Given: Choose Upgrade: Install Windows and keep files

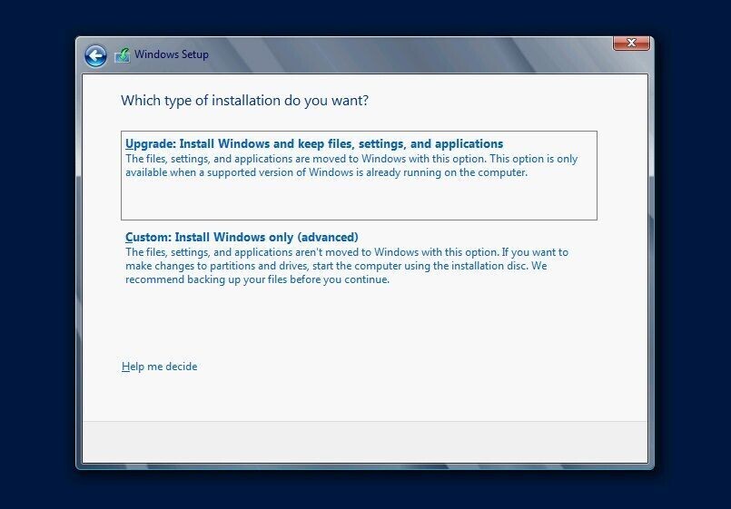Looking at the screenshot, I should tap(359, 175).
